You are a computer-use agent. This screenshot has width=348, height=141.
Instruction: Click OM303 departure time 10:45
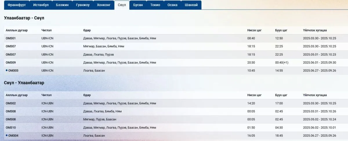(251, 71)
